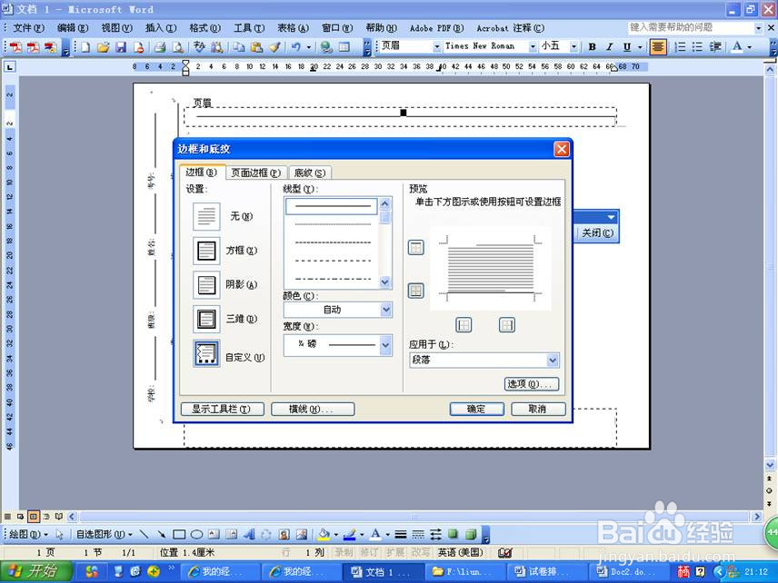Open the style dropdown showing 页眉
The width and height of the screenshot is (778, 583).
[x=436, y=46]
